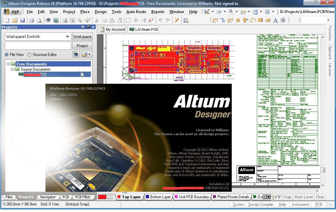Select the Plated Route Details layer tab
This screenshot has width=336, height=212.
tap(231, 197)
